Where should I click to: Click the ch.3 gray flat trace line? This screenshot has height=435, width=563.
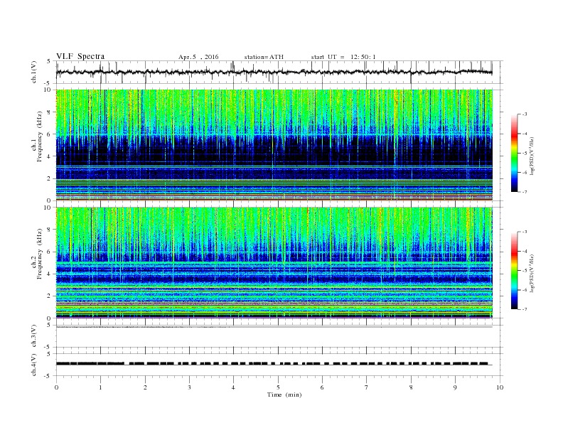coord(274,327)
